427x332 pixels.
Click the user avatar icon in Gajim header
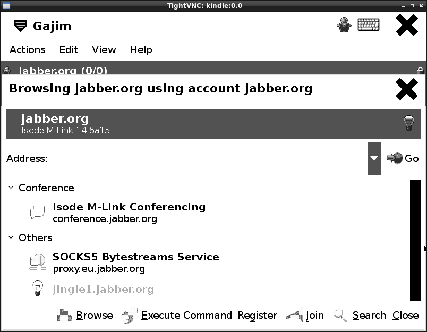[x=344, y=25]
